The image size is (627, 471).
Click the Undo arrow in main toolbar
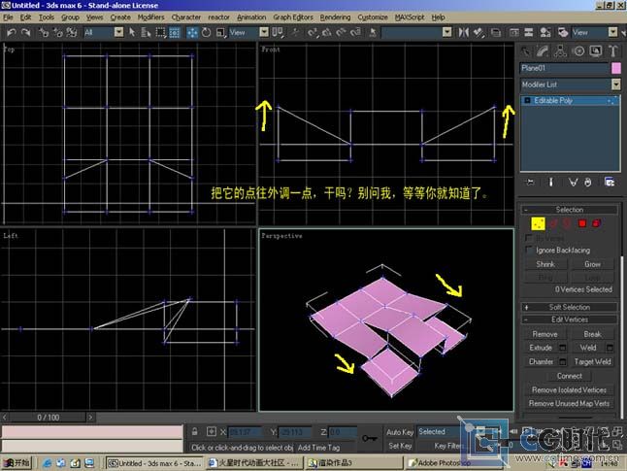click(x=11, y=32)
